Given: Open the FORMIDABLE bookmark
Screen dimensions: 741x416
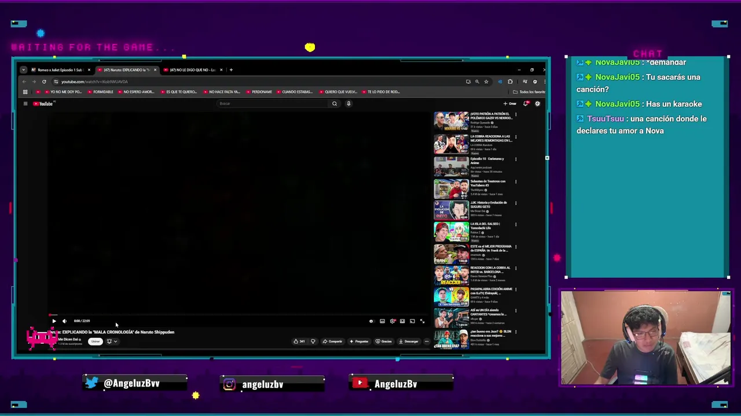Looking at the screenshot, I should pyautogui.click(x=100, y=92).
